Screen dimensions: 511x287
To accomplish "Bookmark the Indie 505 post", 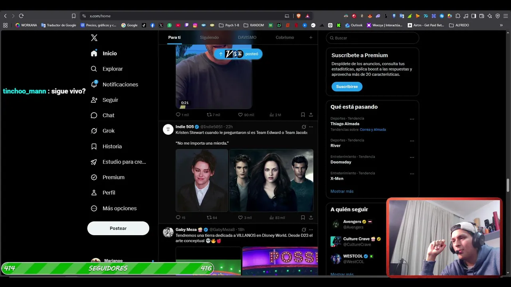I will (x=303, y=218).
